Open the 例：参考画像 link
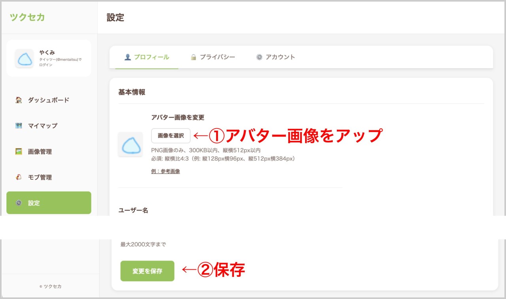 165,171
